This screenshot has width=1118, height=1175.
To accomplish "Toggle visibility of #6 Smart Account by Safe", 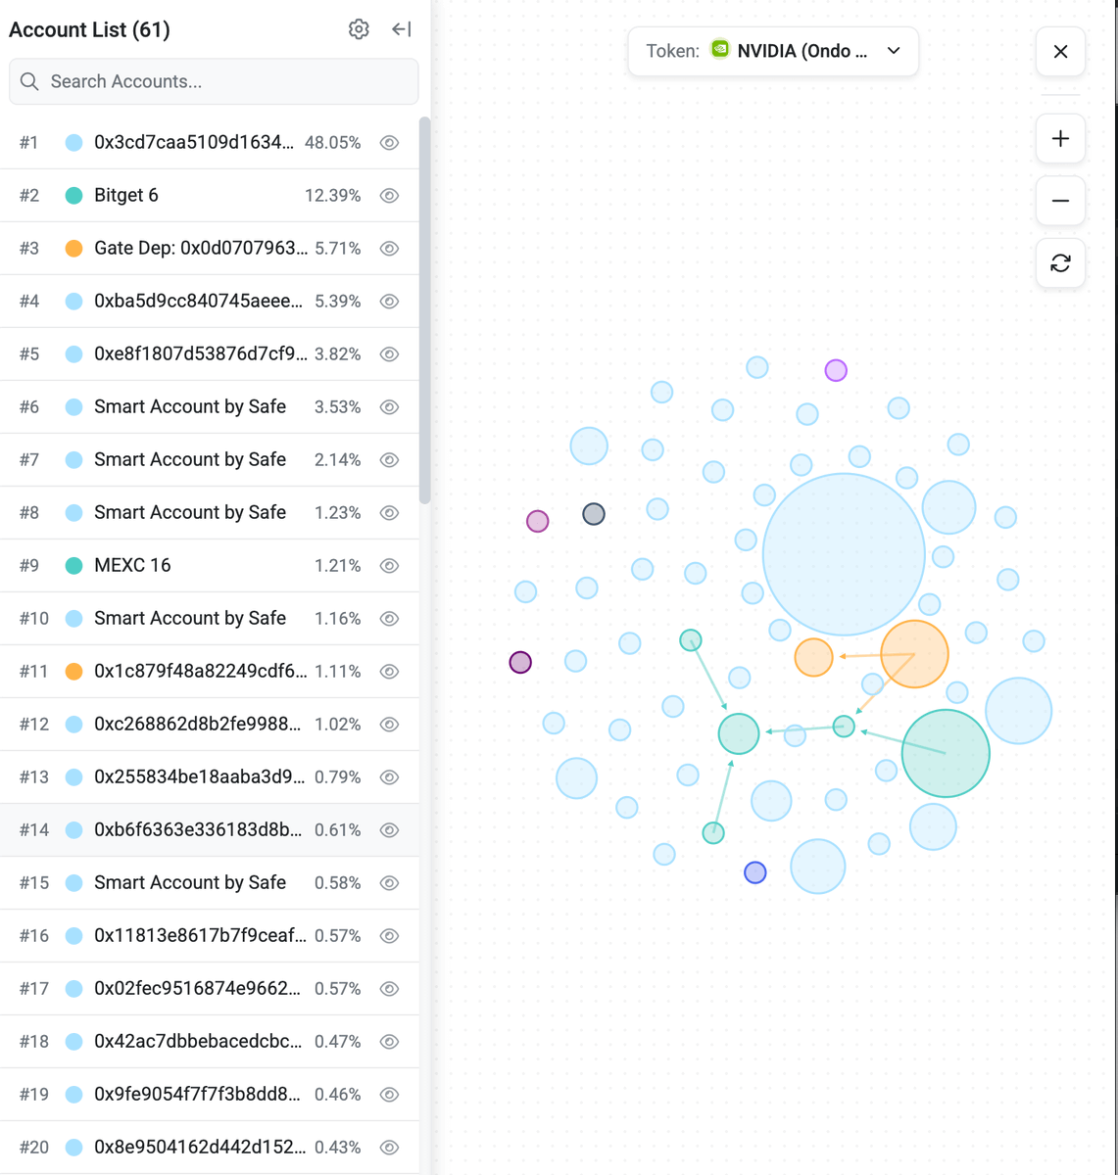I will click(x=389, y=407).
